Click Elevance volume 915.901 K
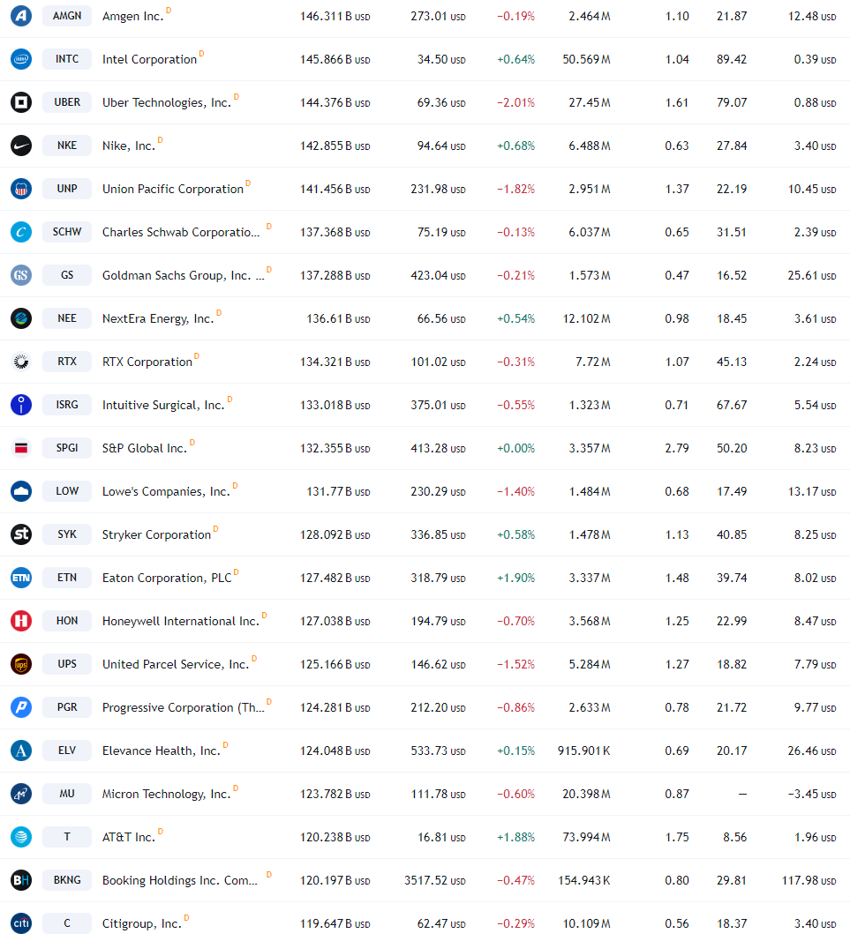This screenshot has width=850, height=941. pyautogui.click(x=584, y=751)
